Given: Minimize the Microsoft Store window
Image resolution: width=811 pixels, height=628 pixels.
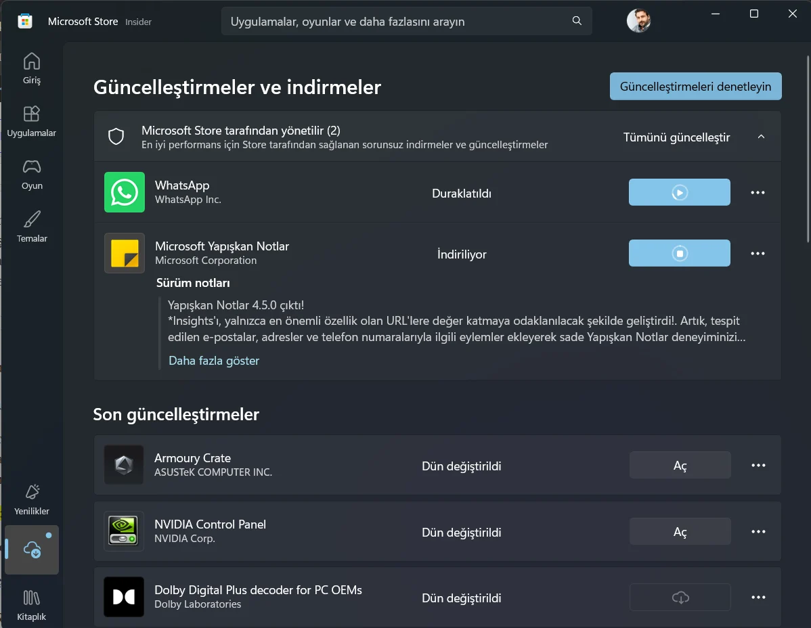Looking at the screenshot, I should (x=716, y=14).
